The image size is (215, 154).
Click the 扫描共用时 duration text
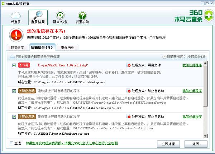(x=186, y=56)
